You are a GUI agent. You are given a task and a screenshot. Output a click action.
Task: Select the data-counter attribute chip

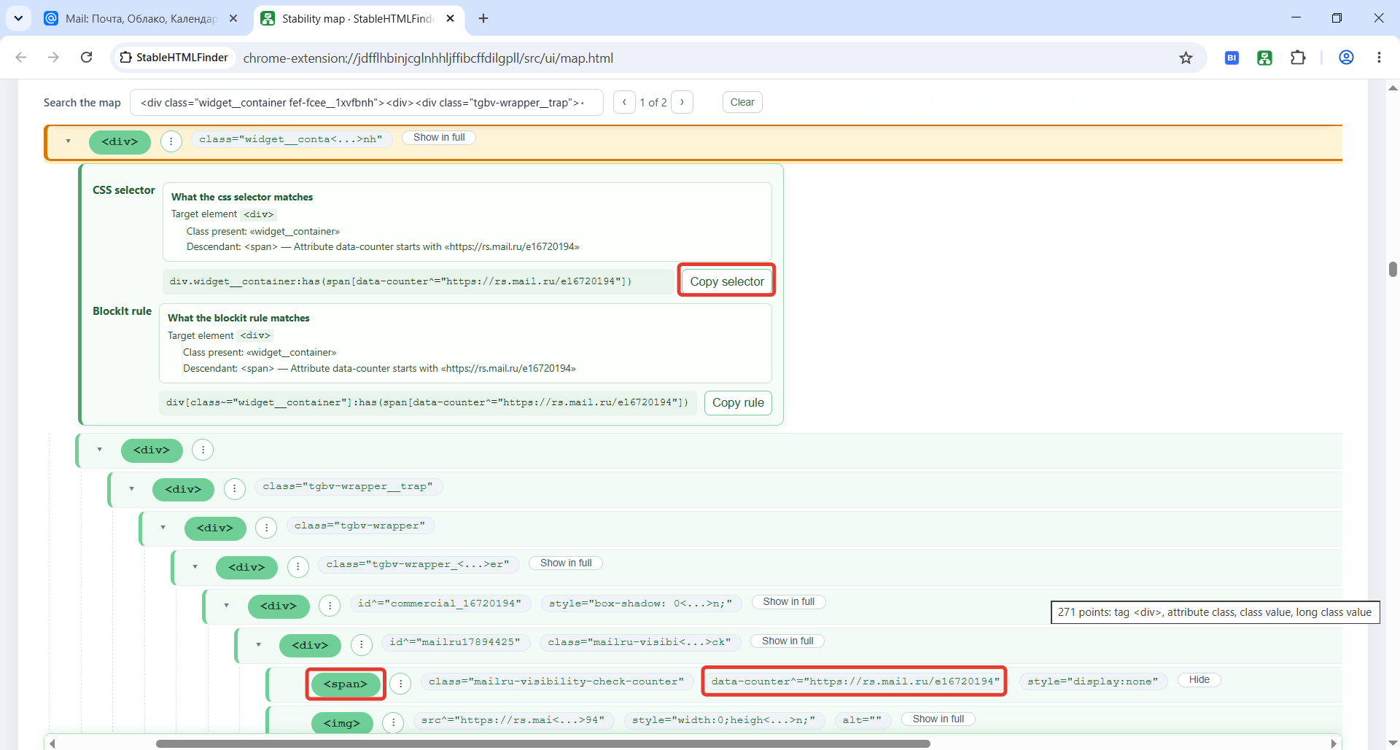[855, 681]
